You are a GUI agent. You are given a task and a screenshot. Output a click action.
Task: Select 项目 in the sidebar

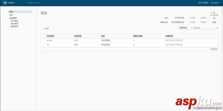(20, 12)
